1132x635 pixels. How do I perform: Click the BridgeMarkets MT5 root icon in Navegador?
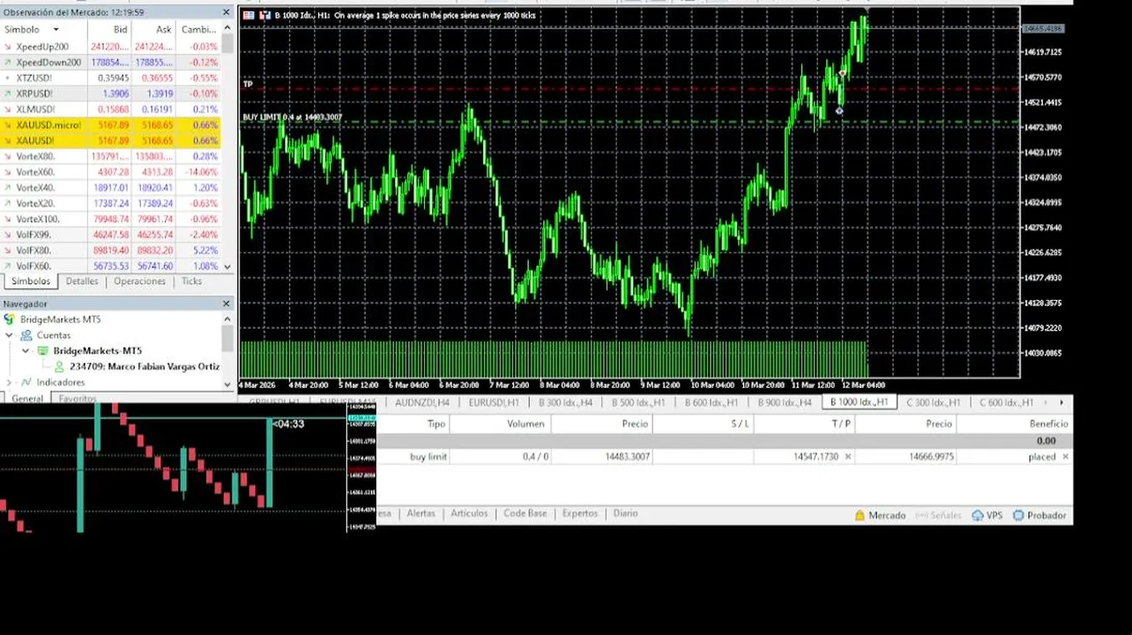11,319
